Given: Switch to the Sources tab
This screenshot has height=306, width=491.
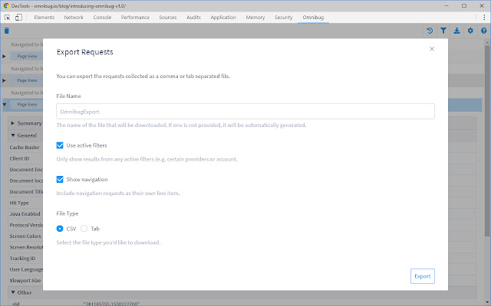Looking at the screenshot, I should tap(168, 18).
